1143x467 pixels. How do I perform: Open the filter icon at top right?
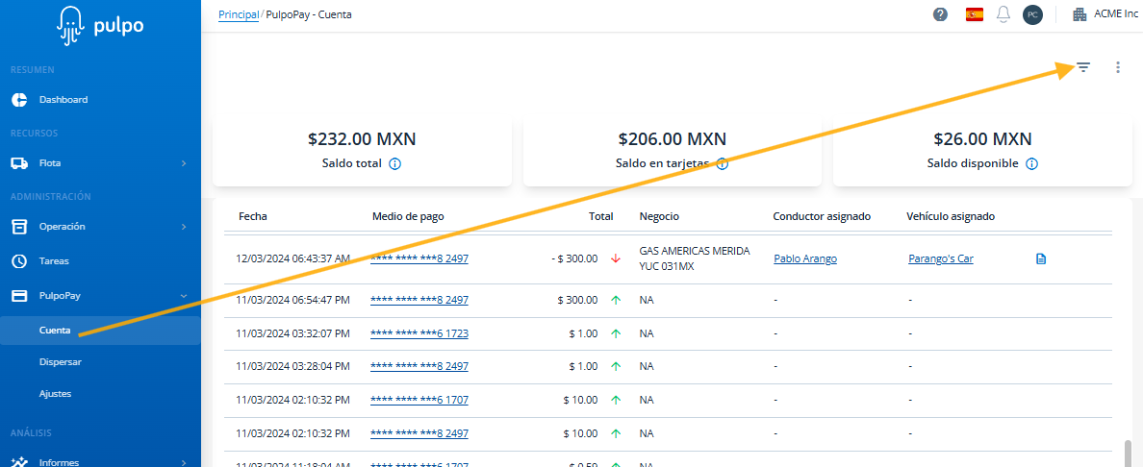tap(1083, 67)
